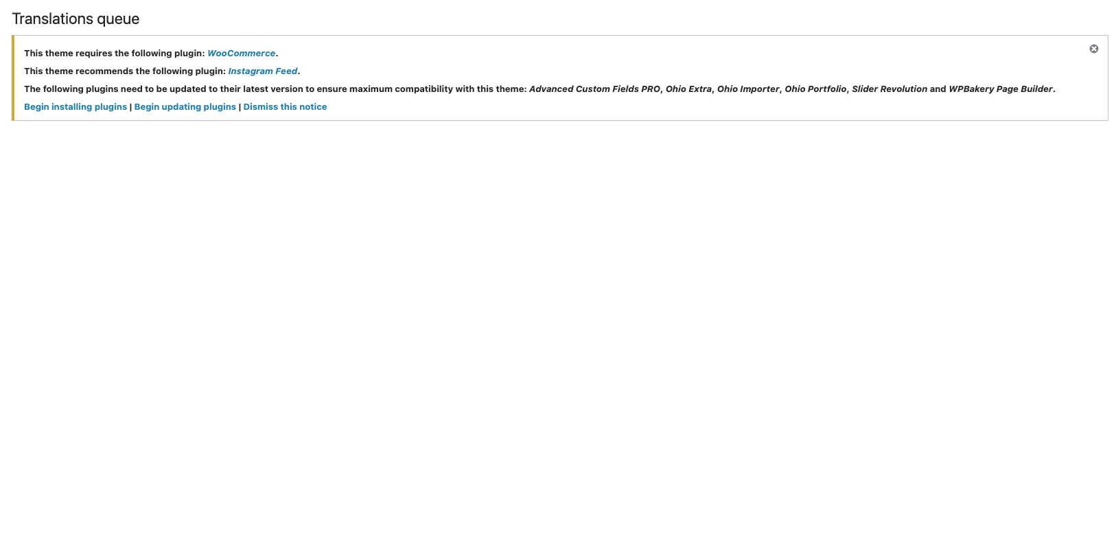Screen dimensions: 1116x558
Task: Click the WPBakery Page Builder plugin name
Action: point(1001,89)
